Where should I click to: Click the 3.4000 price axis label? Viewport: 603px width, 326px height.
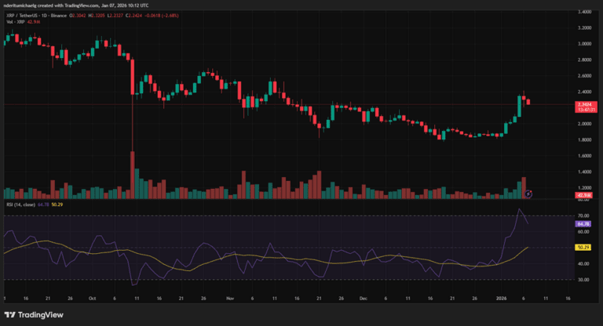tap(583, 13)
